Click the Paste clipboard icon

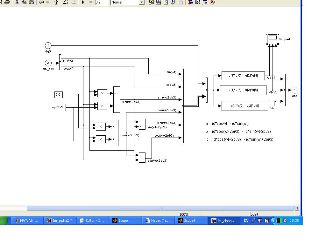(31, 2)
